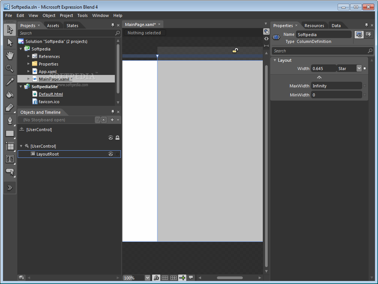Click the Name field containing Softpedia
This screenshot has width=378, height=284.
(323, 35)
